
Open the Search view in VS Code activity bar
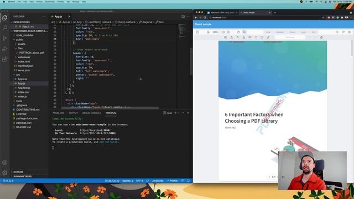click(x=5, y=28)
